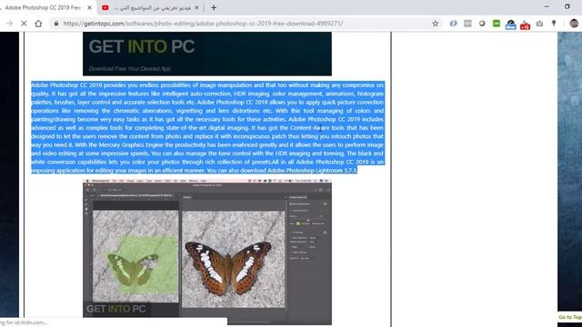Screen dimensions: 582x327
Task: Open a new browser tab
Action: (x=214, y=7)
